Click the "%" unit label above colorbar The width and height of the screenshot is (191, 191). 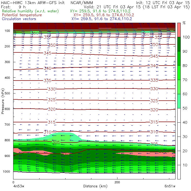(184, 23)
